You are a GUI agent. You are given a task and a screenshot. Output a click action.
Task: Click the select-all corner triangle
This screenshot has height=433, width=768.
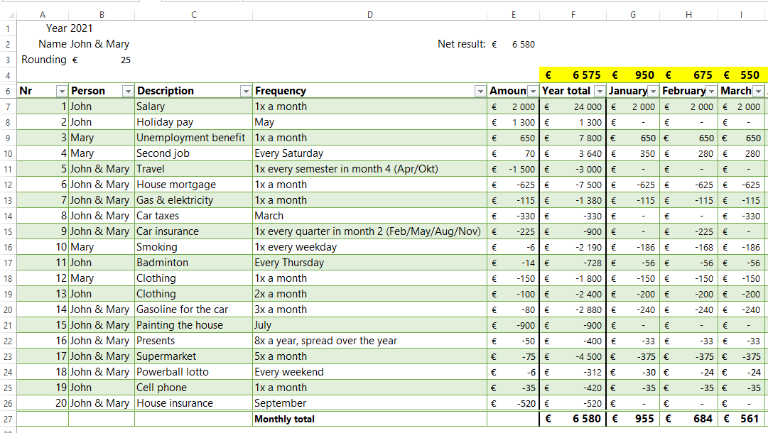[11, 15]
